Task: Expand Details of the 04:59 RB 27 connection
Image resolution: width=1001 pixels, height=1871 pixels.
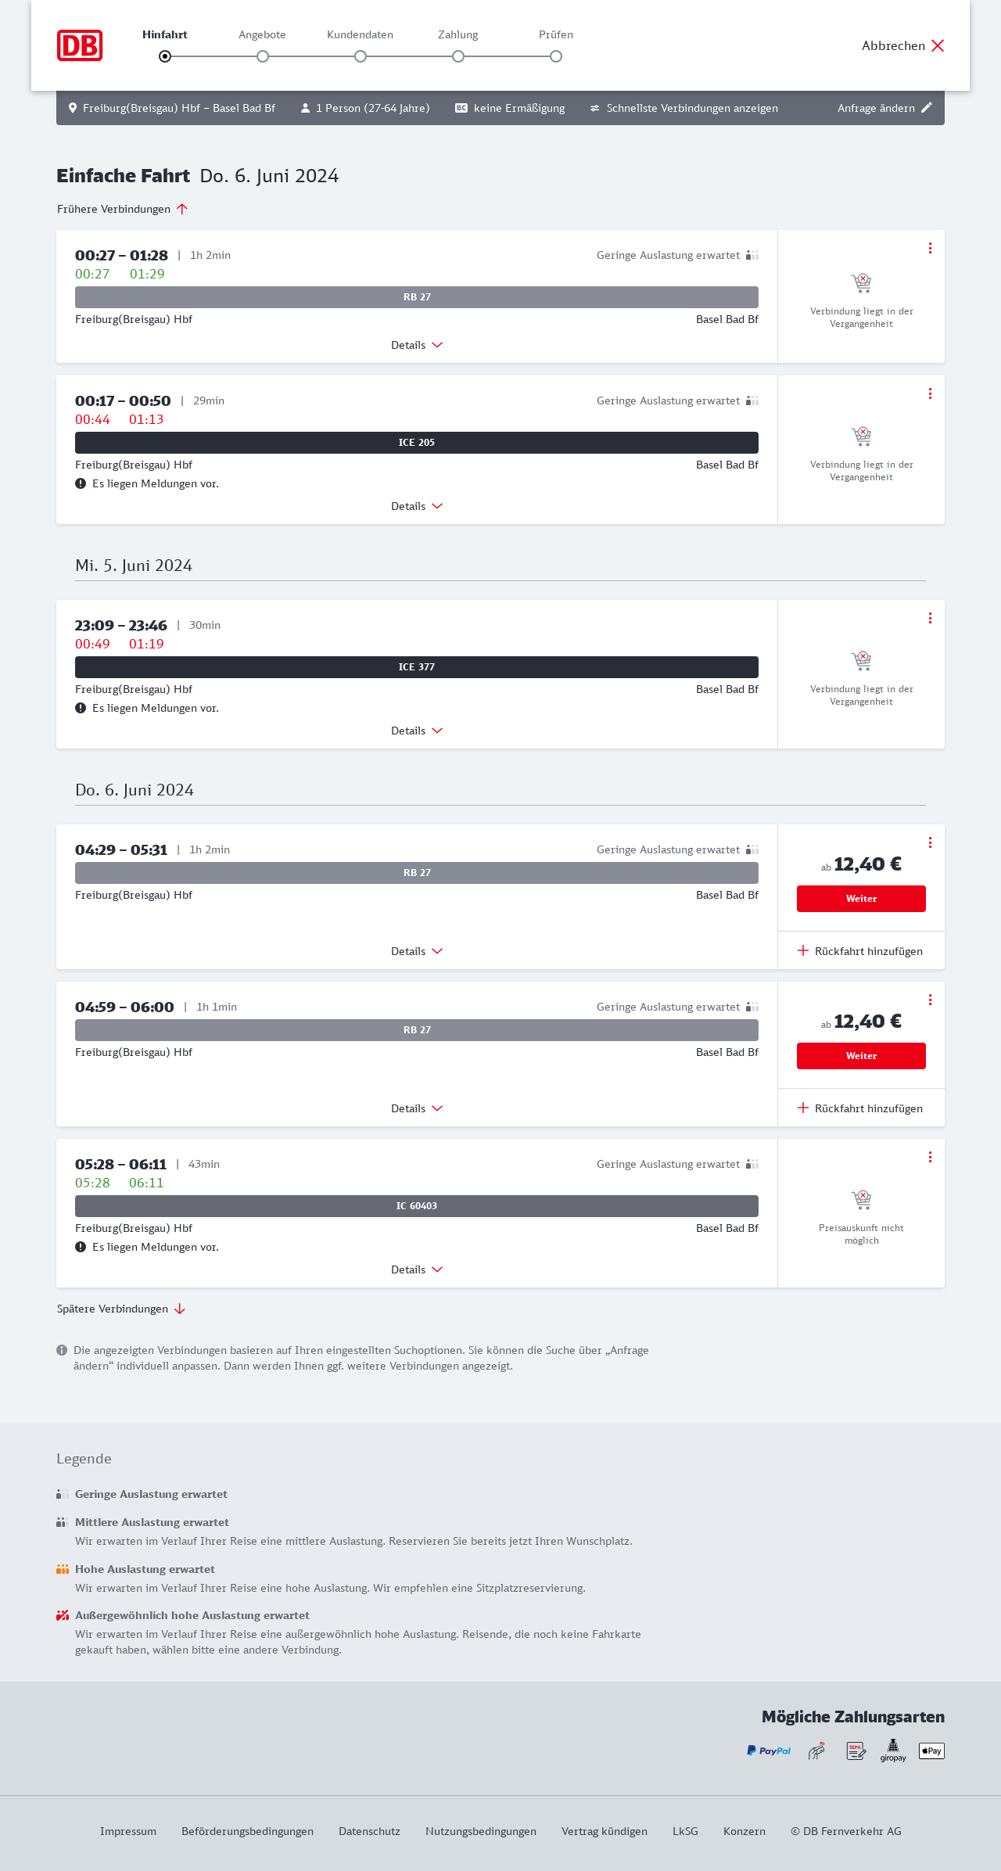Action: [x=417, y=1108]
